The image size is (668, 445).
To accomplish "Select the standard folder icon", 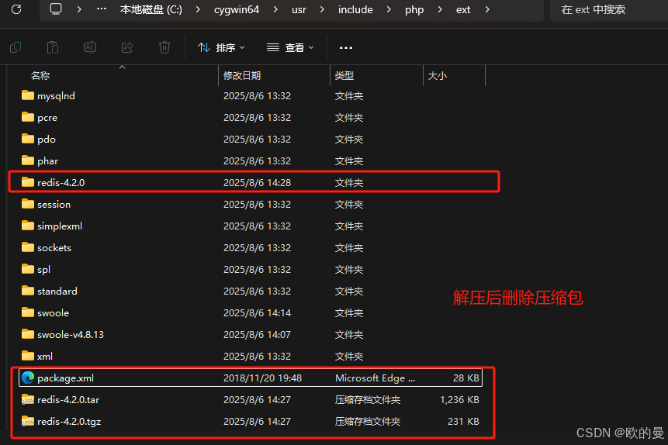I will (x=28, y=291).
